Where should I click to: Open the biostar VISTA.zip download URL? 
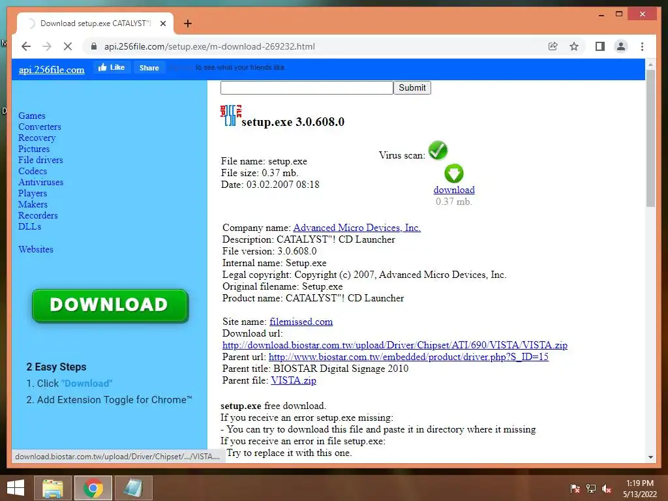[395, 345]
